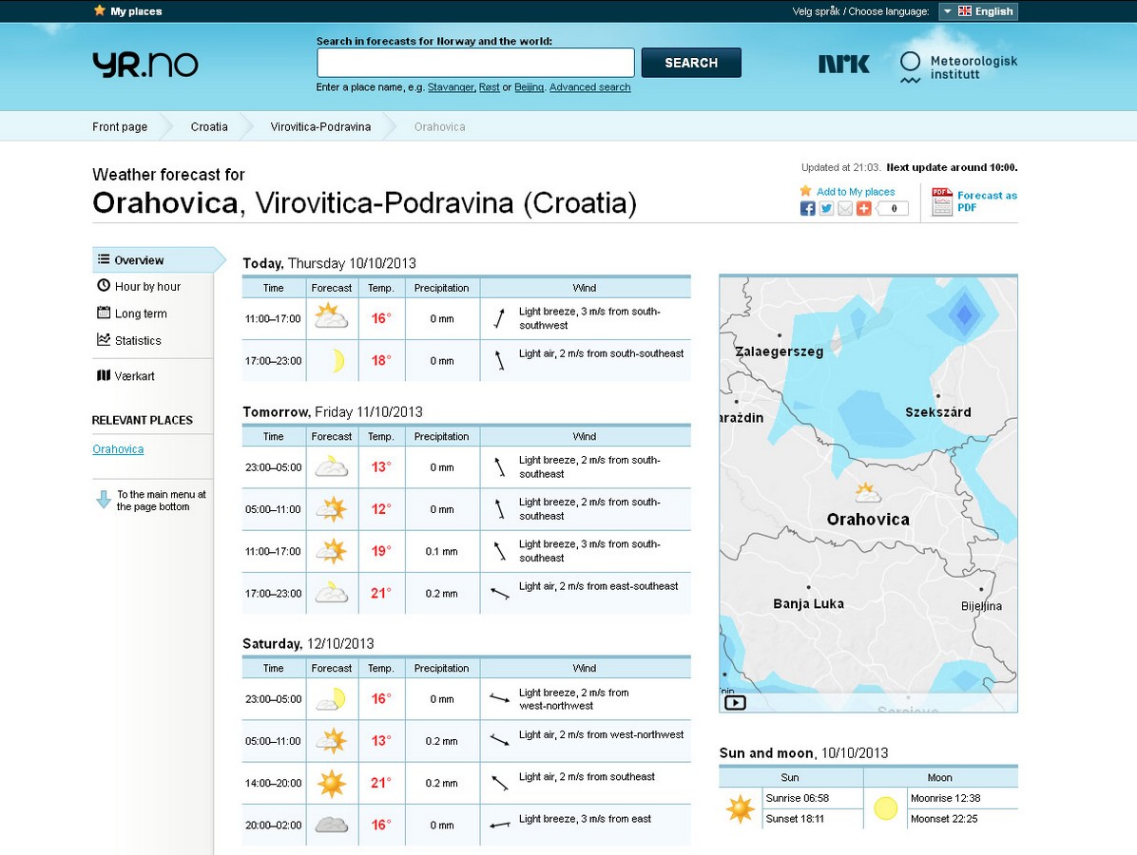The width and height of the screenshot is (1137, 855).
Task: Go to Virovitica-Podravina breadcrumb
Action: pos(320,126)
